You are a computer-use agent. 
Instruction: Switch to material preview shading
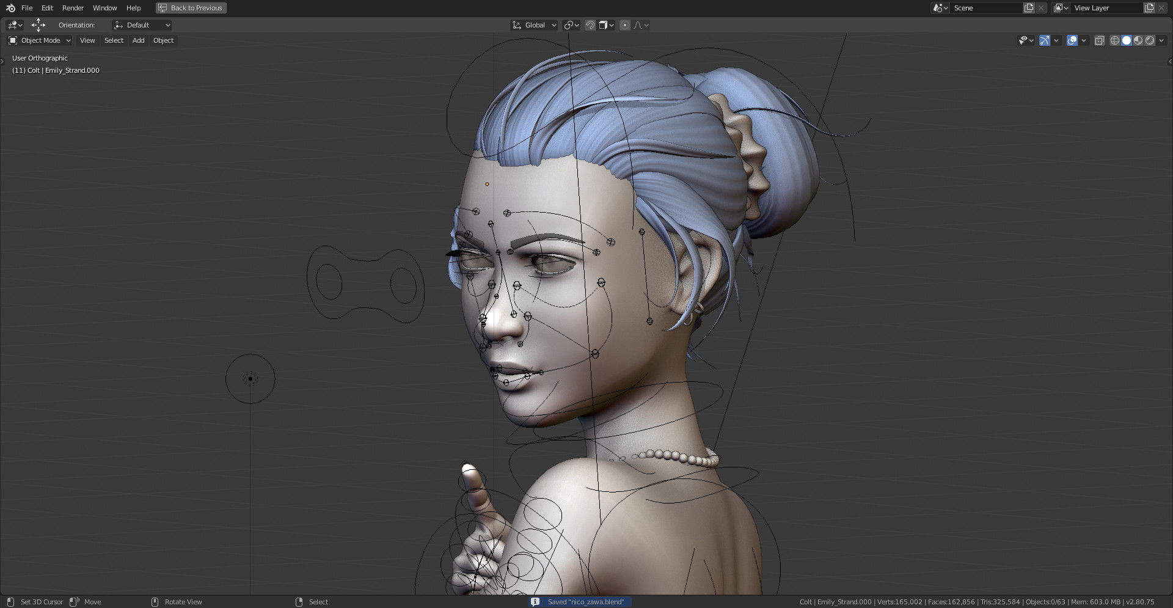[x=1138, y=40]
